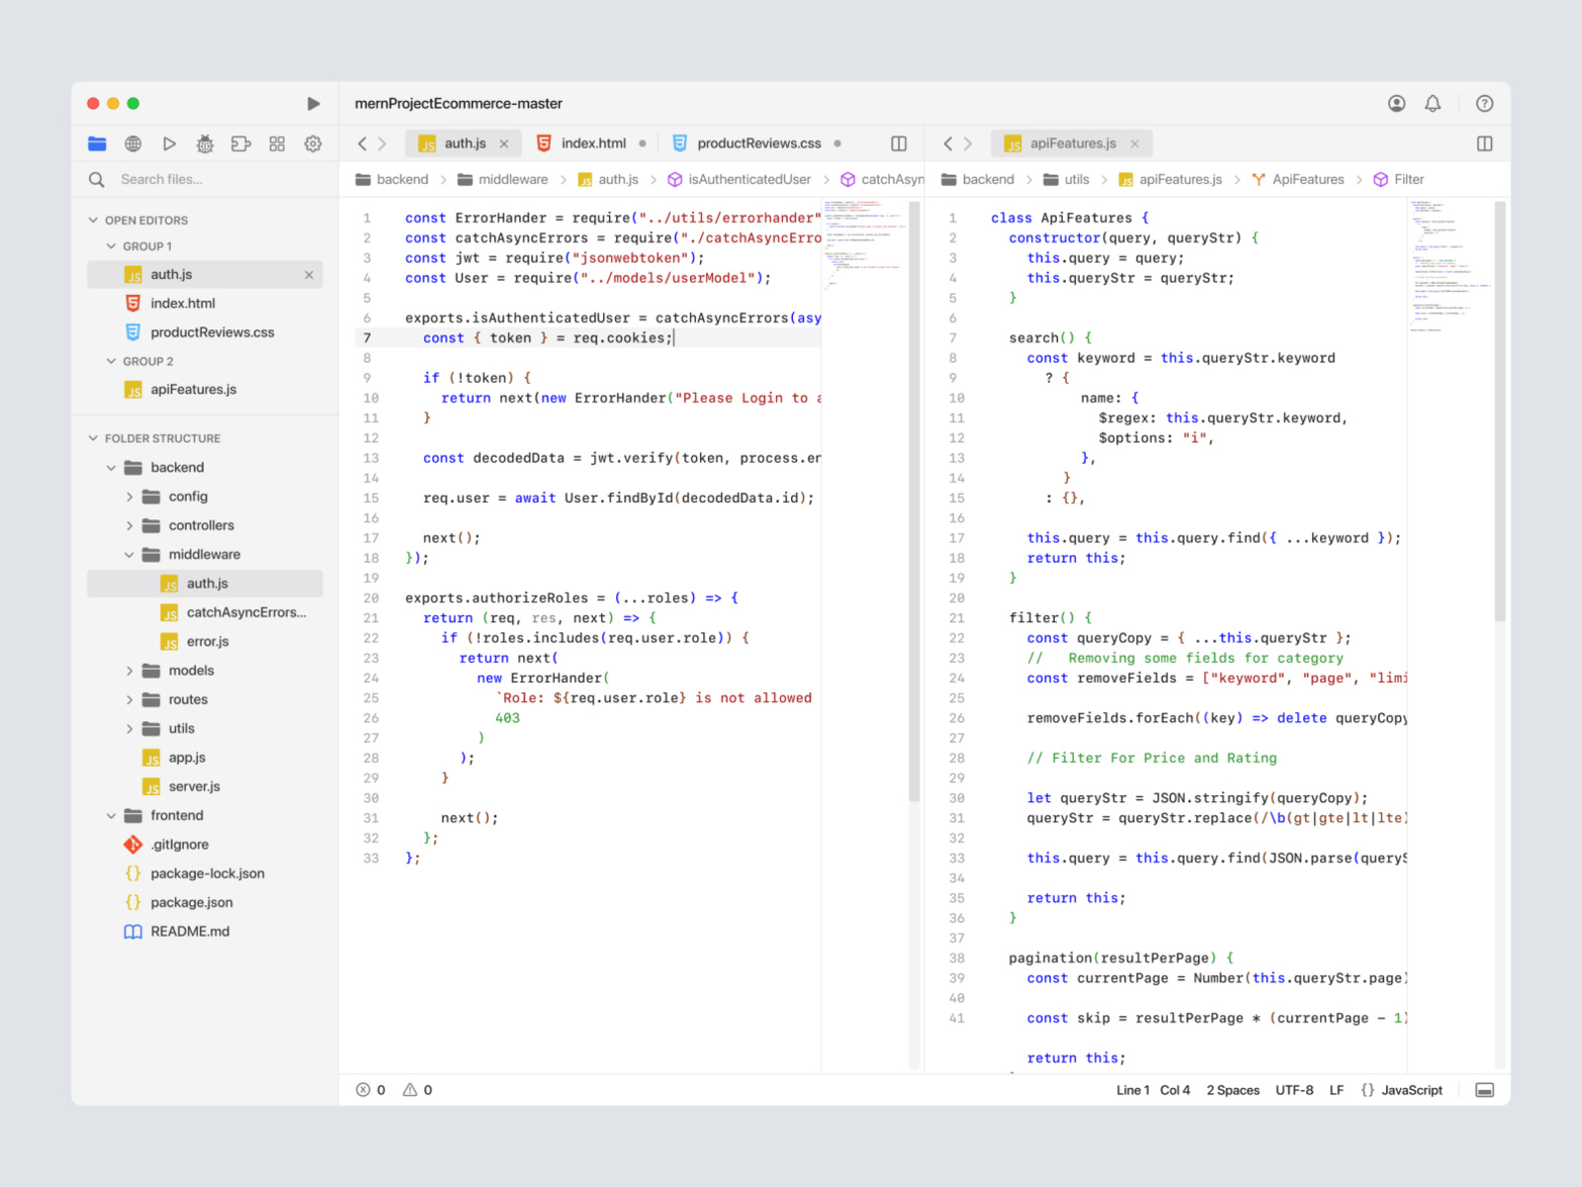
Task: Open the Extensions puzzle-piece icon
Action: 240,143
